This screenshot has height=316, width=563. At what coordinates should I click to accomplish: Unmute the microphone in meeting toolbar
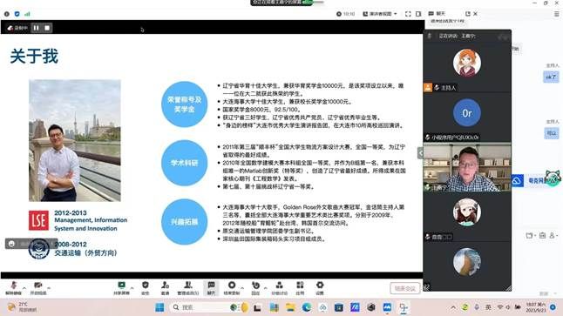(14, 287)
